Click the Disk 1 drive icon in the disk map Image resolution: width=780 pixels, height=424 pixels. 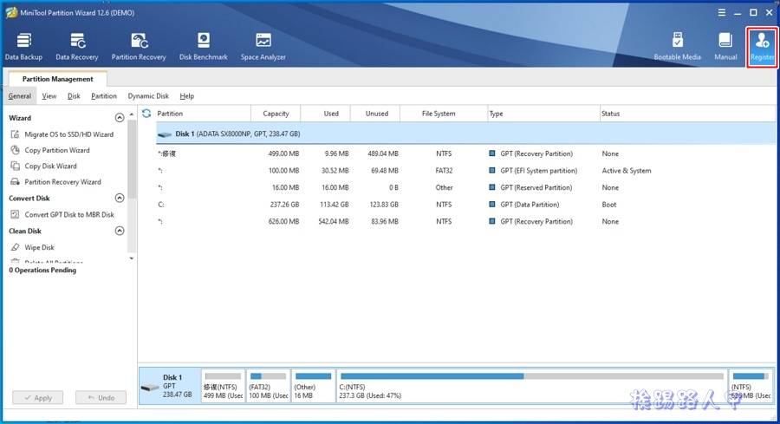tap(150, 388)
